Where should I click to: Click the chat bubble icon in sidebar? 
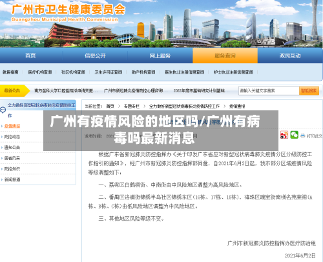[3, 110]
